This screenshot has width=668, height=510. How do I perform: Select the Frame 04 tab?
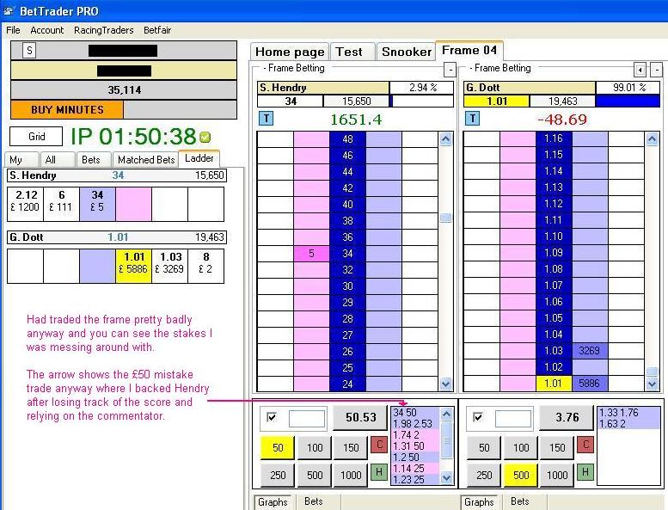click(x=469, y=50)
